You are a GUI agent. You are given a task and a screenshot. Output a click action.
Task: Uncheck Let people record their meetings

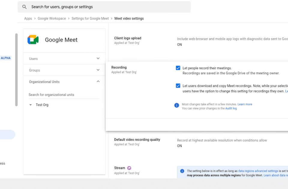[x=178, y=68]
